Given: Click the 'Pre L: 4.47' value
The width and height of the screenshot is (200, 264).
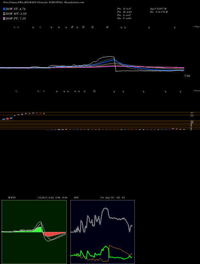Looking at the screenshot, I should 124,15.
